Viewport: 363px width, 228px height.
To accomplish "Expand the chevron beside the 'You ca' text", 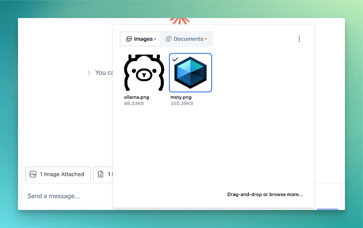I will click(89, 72).
